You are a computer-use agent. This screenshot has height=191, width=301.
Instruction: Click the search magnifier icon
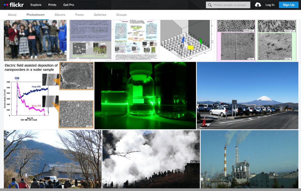point(209,5)
